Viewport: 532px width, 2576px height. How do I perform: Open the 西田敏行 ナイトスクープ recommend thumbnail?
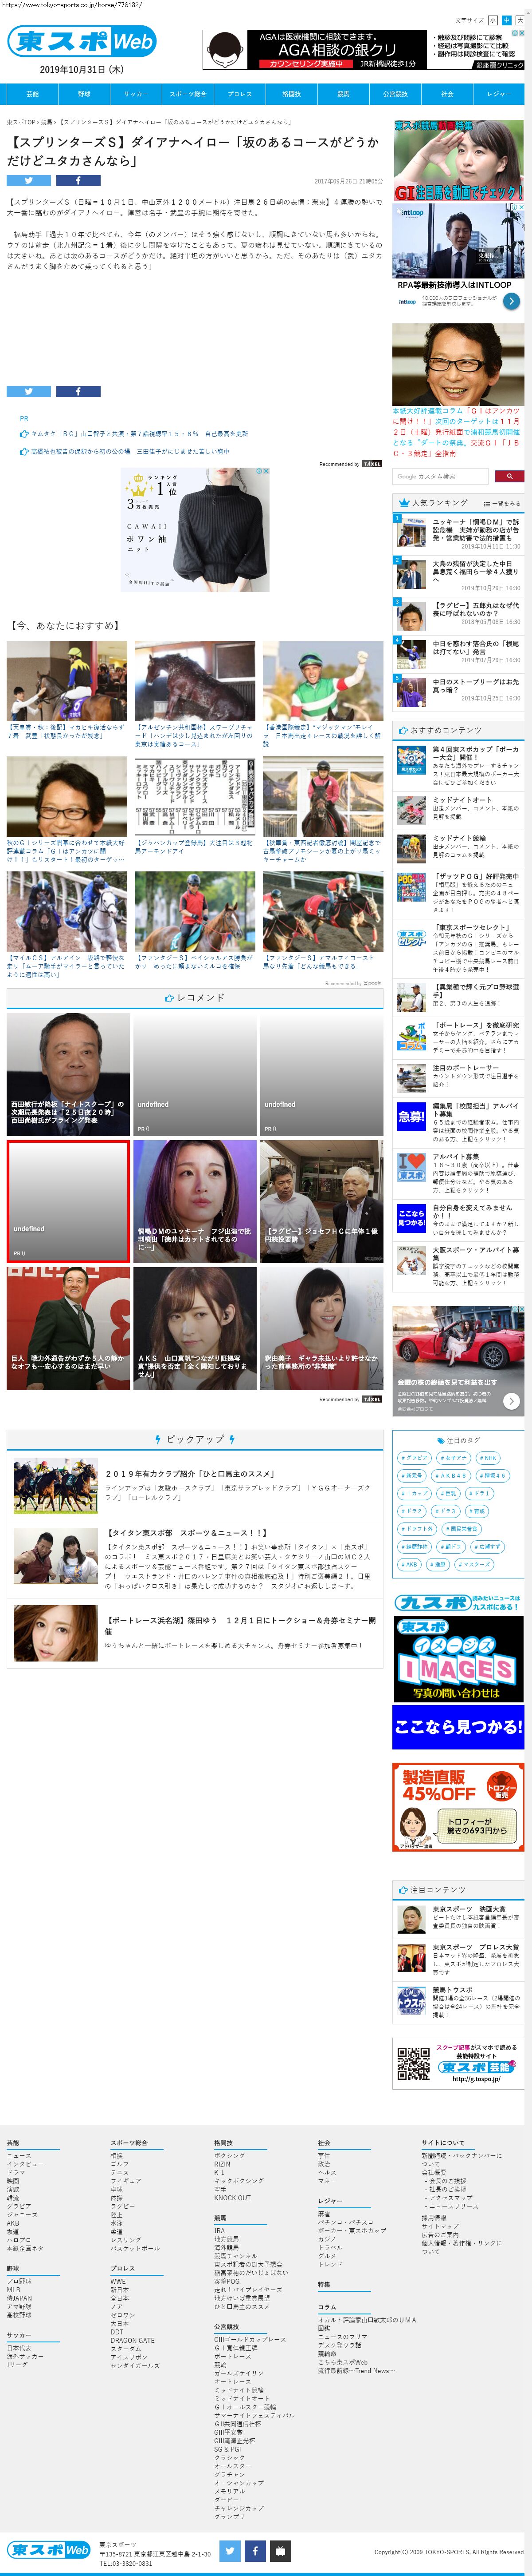[x=68, y=1074]
